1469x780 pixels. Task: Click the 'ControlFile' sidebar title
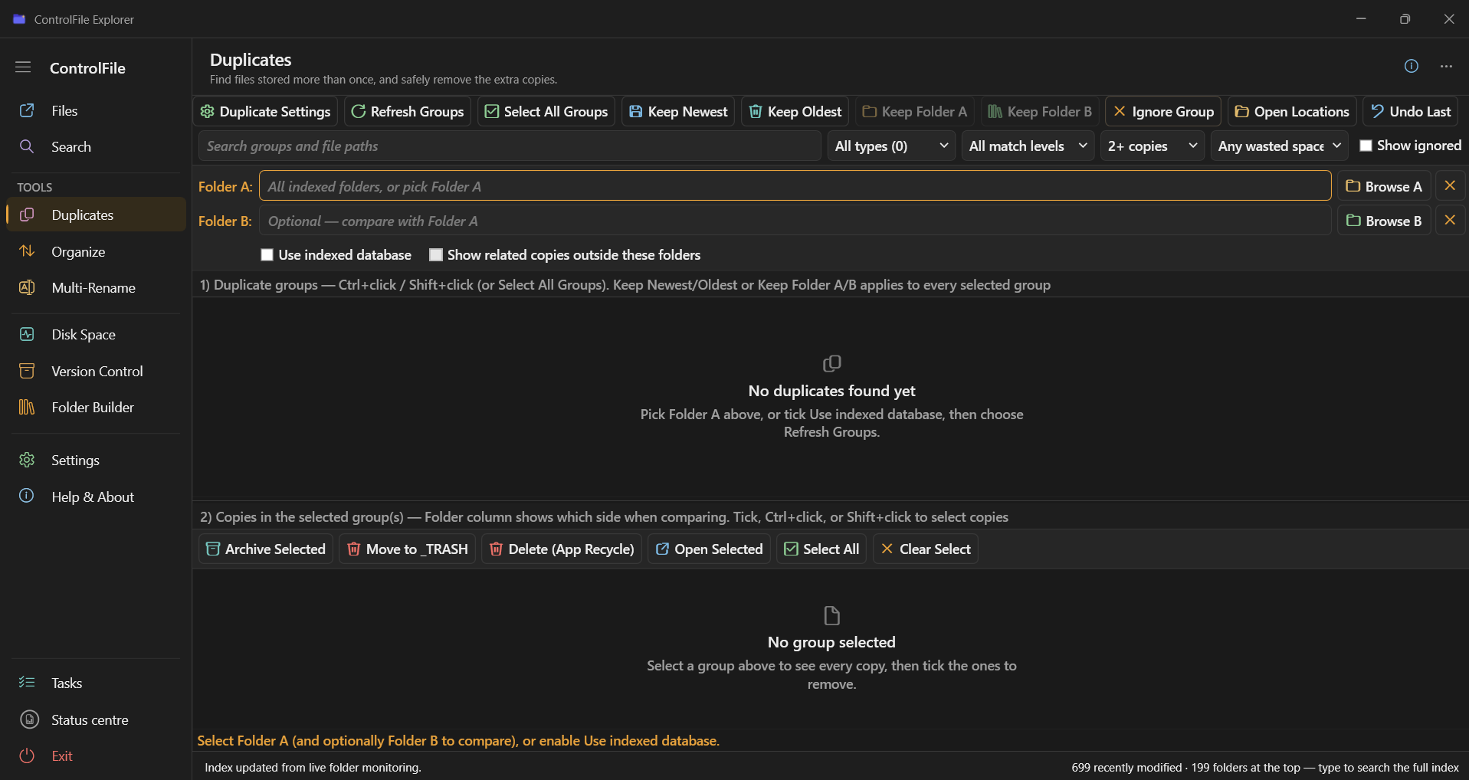tap(87, 68)
